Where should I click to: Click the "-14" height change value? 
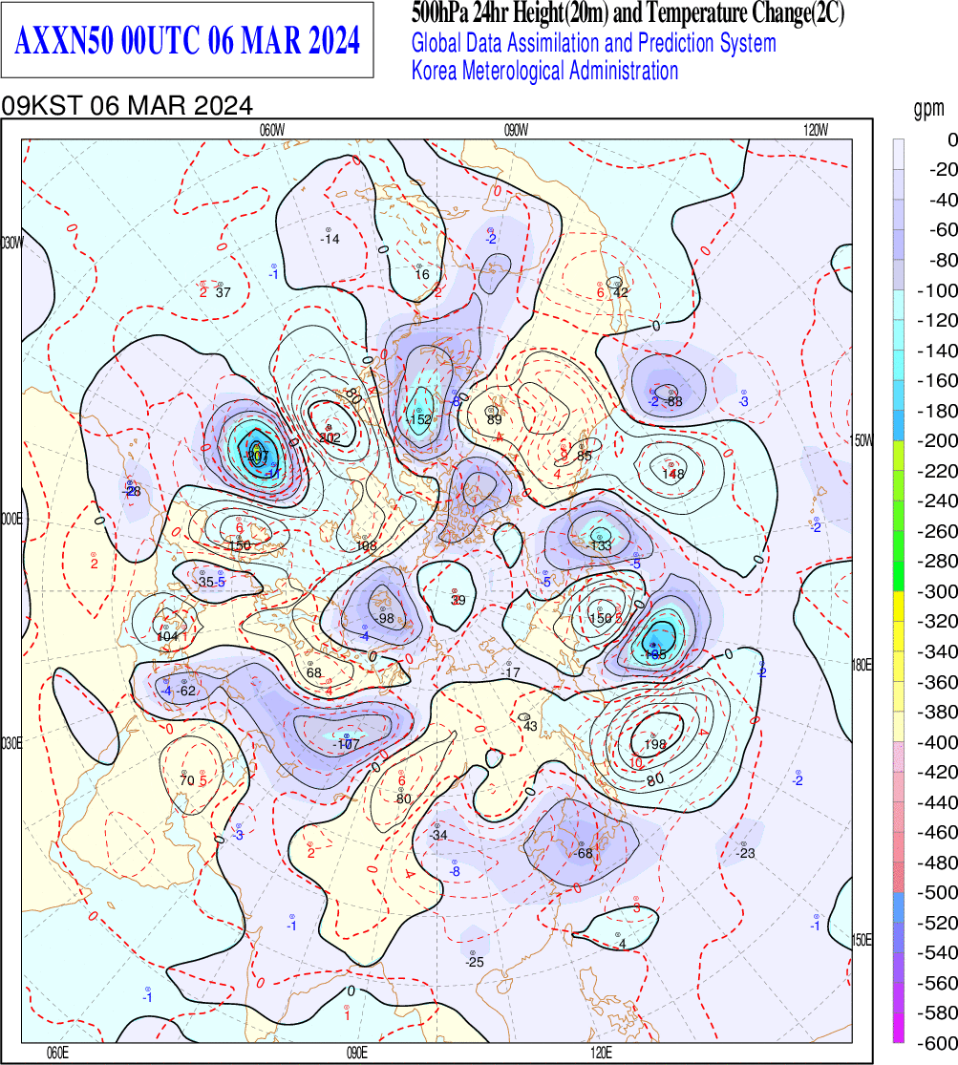pyautogui.click(x=330, y=239)
